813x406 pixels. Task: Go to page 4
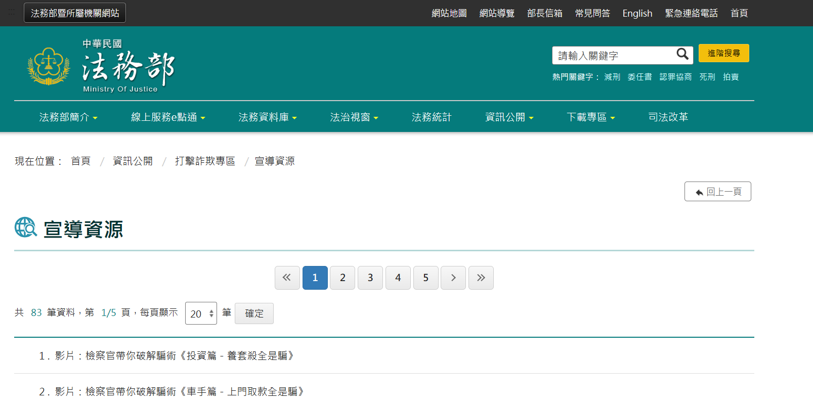(398, 278)
